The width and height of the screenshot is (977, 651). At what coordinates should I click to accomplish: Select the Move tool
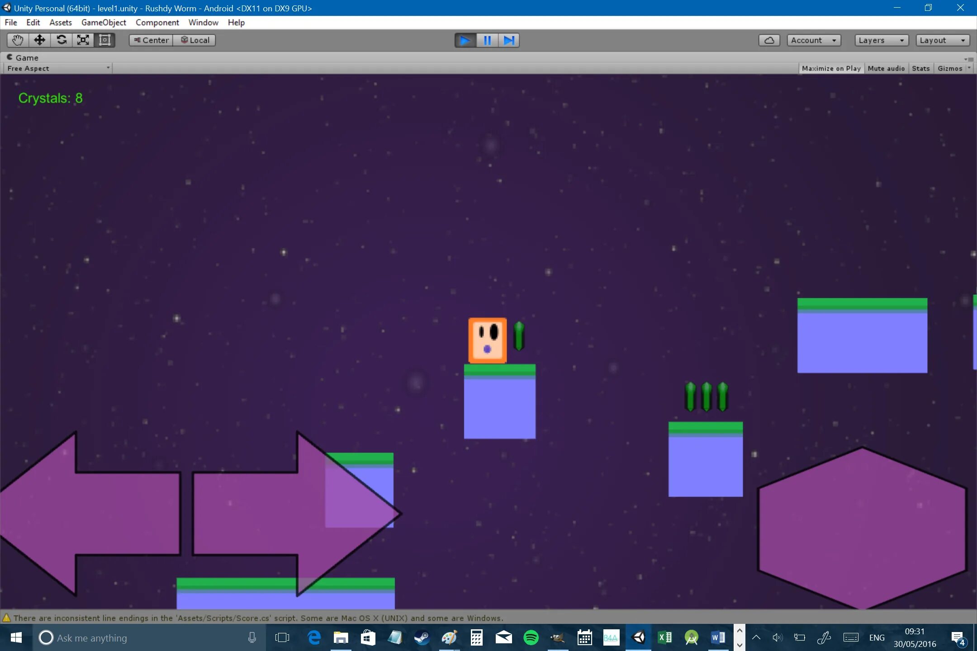pos(39,40)
